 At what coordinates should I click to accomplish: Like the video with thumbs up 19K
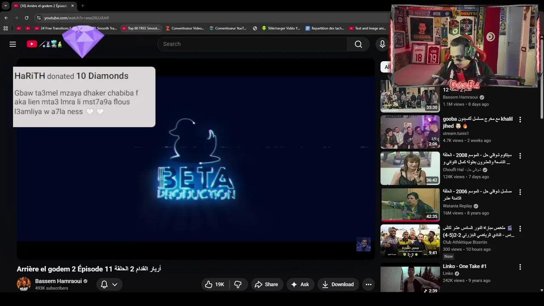pyautogui.click(x=215, y=284)
